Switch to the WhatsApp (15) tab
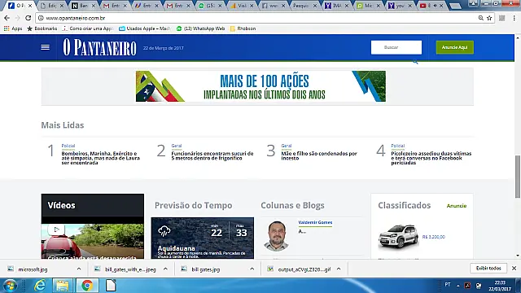This screenshot has height=293, width=521. (210, 6)
